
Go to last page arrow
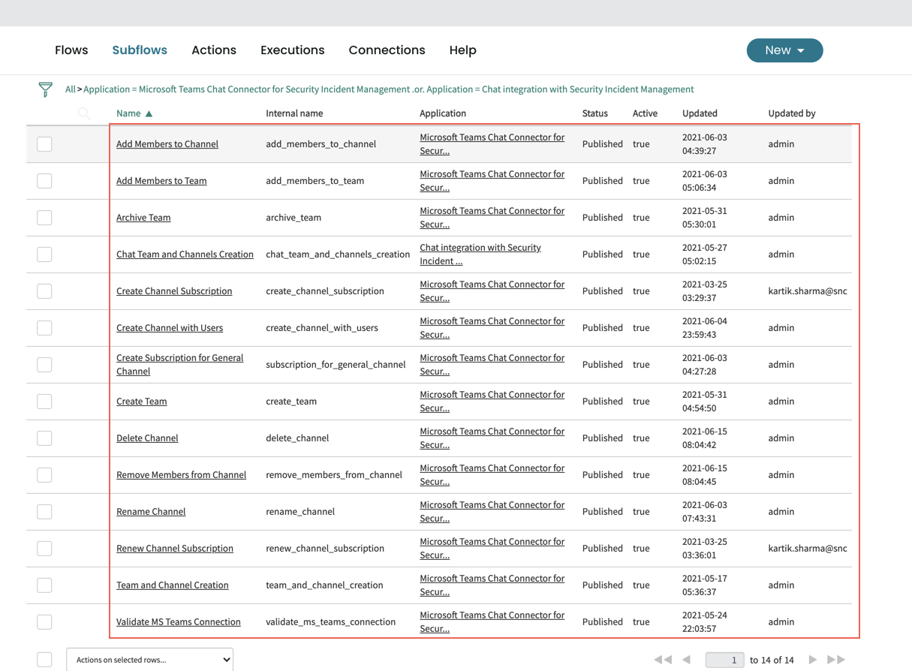coord(836,660)
